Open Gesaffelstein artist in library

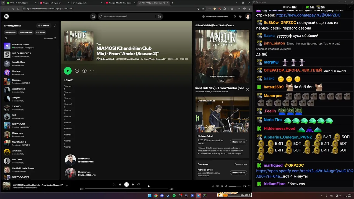point(30,90)
